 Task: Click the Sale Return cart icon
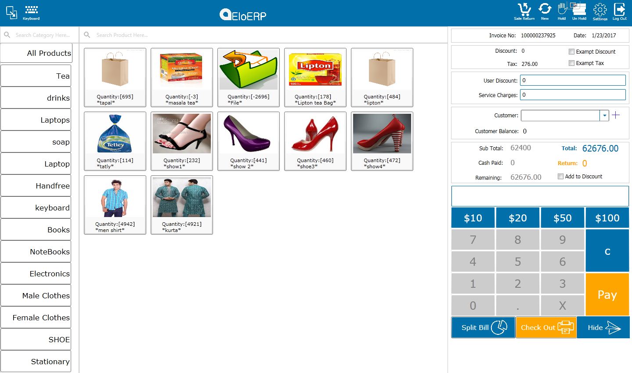(x=524, y=10)
